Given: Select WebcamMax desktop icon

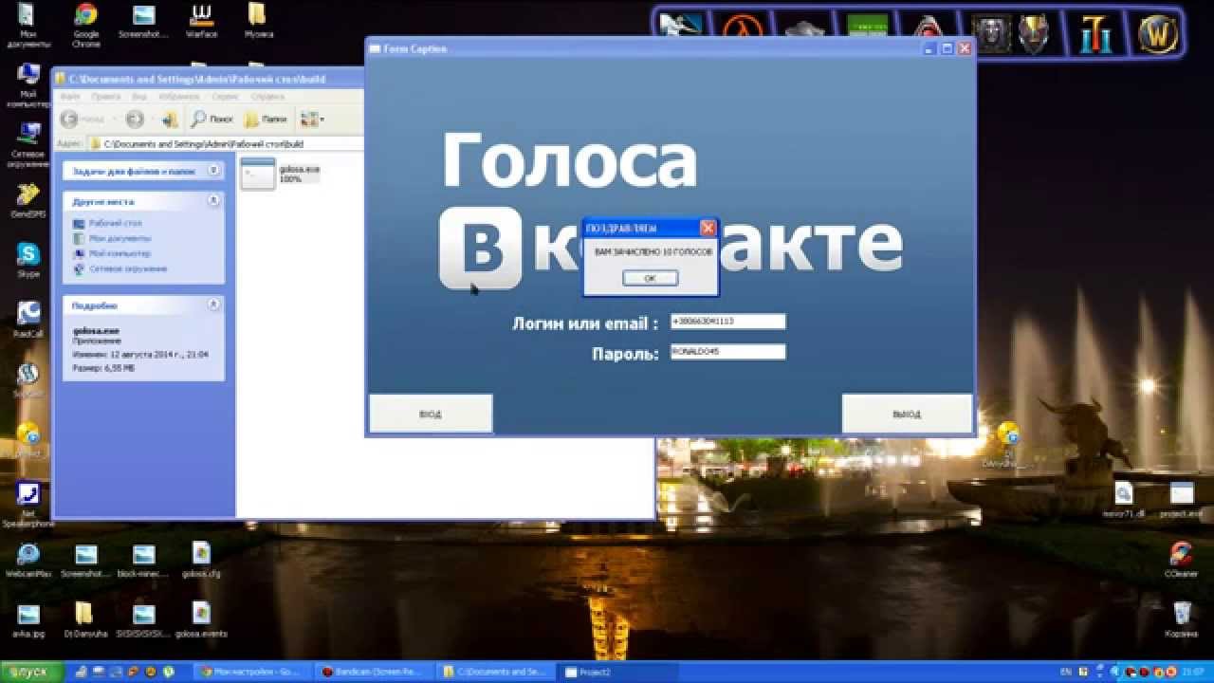Looking at the screenshot, I should 28,561.
